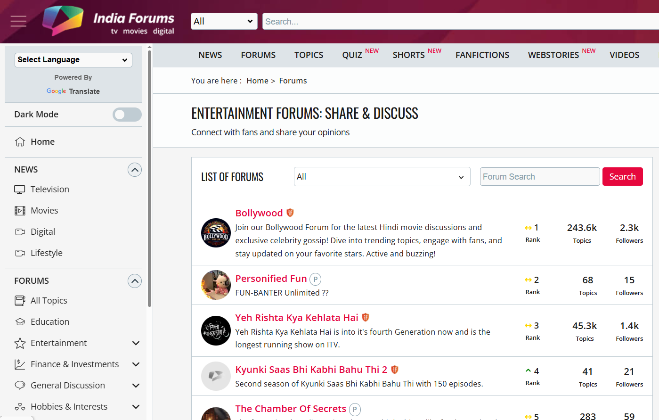Open the All category dropdown beside search
Screen dimensions: 659x420
224,21
